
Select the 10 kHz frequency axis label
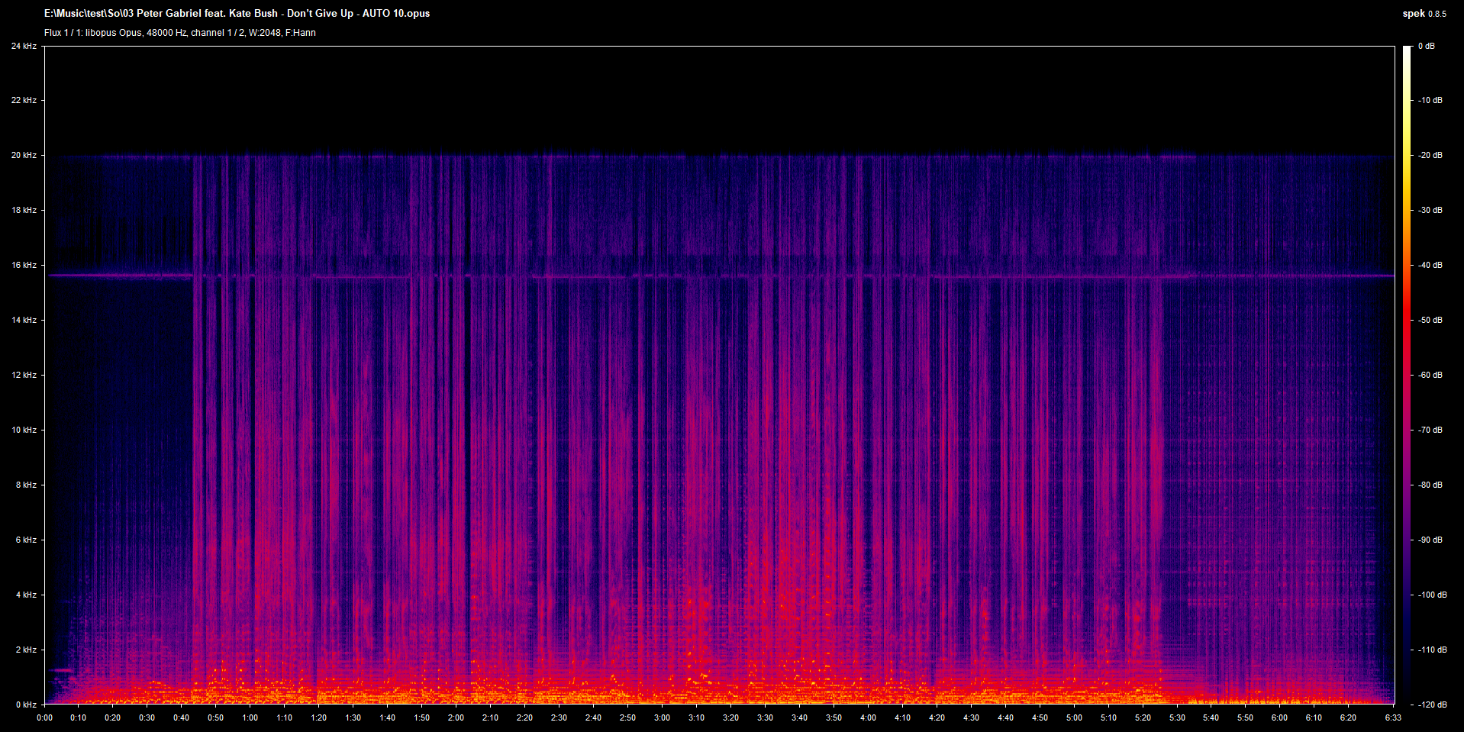pos(24,430)
